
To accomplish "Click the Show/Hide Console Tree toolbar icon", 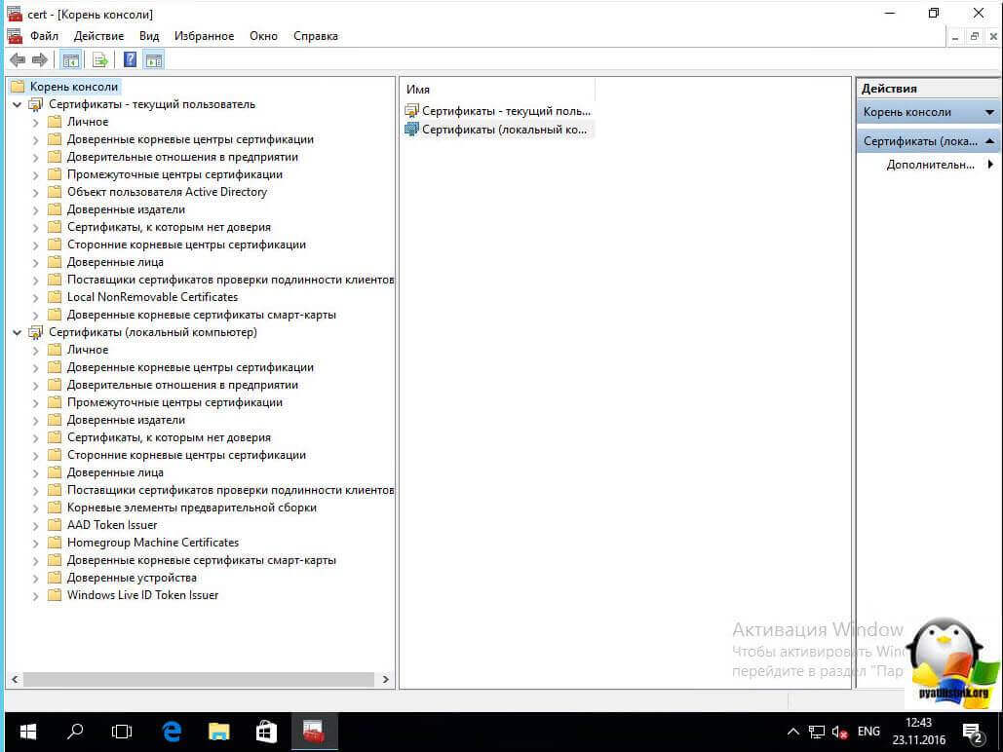I will [x=71, y=60].
